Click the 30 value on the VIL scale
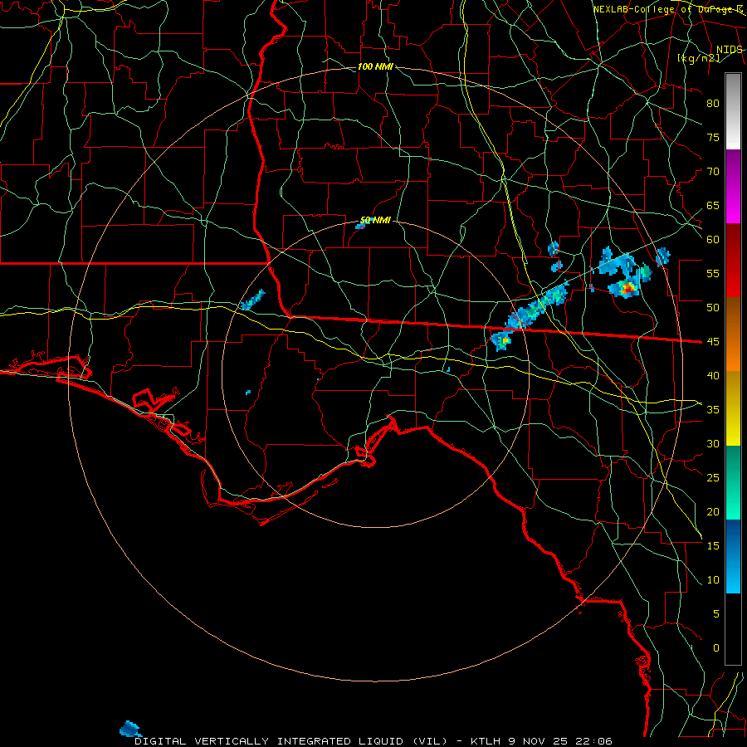Viewport: 747px width, 747px height. [x=713, y=443]
